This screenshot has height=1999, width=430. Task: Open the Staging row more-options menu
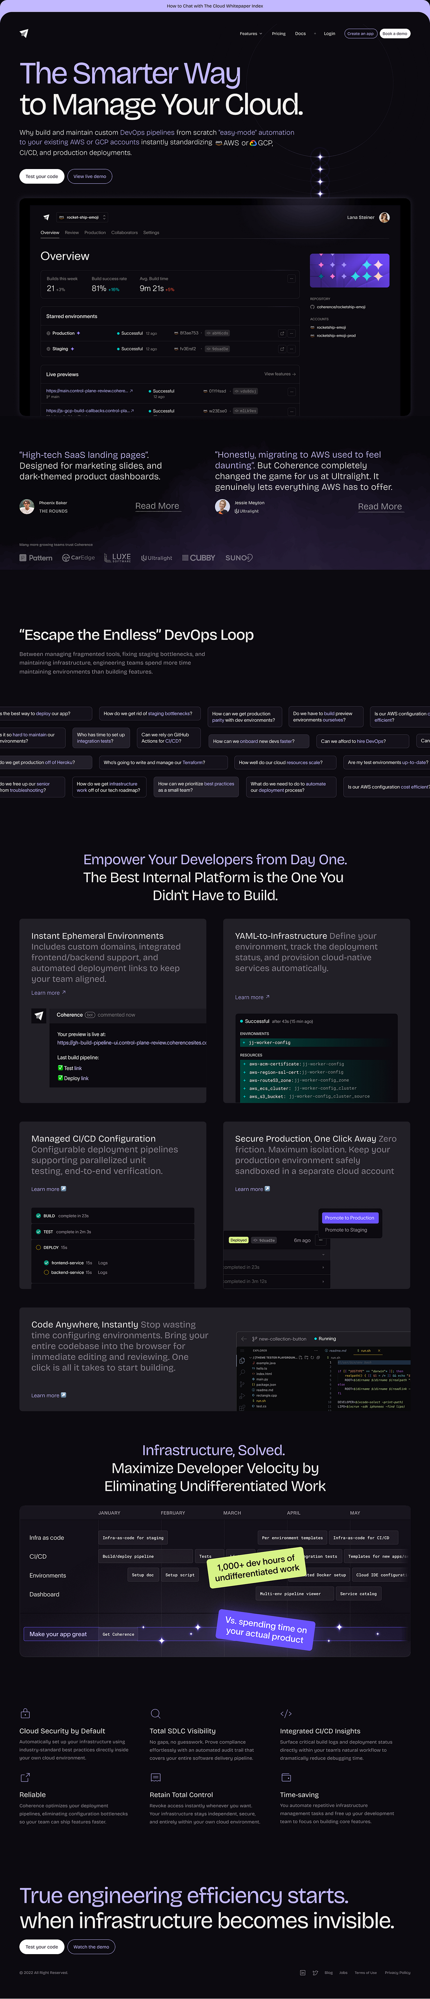click(x=291, y=348)
